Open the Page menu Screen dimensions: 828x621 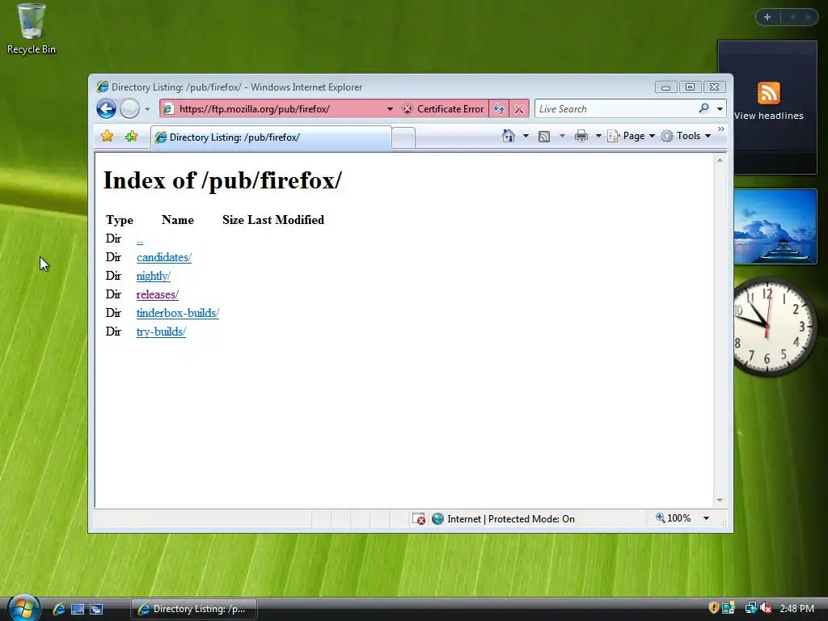[632, 136]
